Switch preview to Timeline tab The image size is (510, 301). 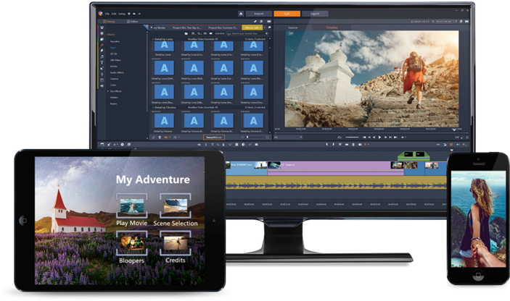(x=332, y=27)
